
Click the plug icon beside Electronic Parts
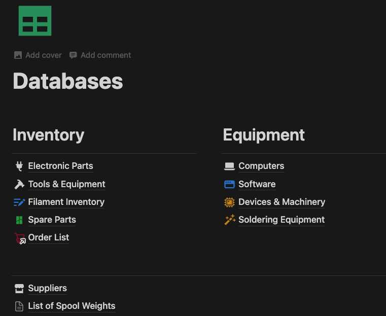[x=19, y=166]
